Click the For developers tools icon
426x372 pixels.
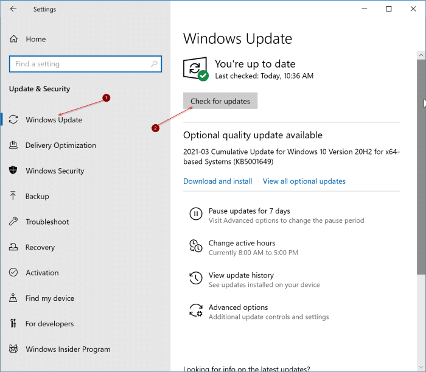13,323
